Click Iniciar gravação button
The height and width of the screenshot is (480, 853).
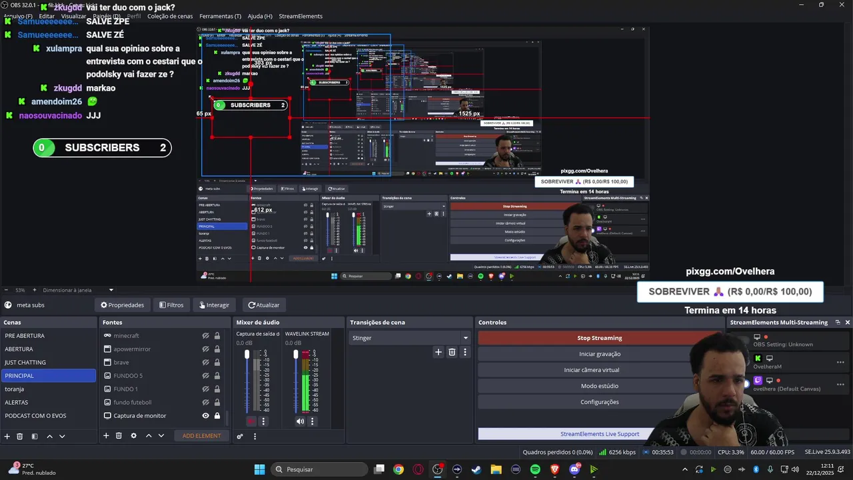599,354
